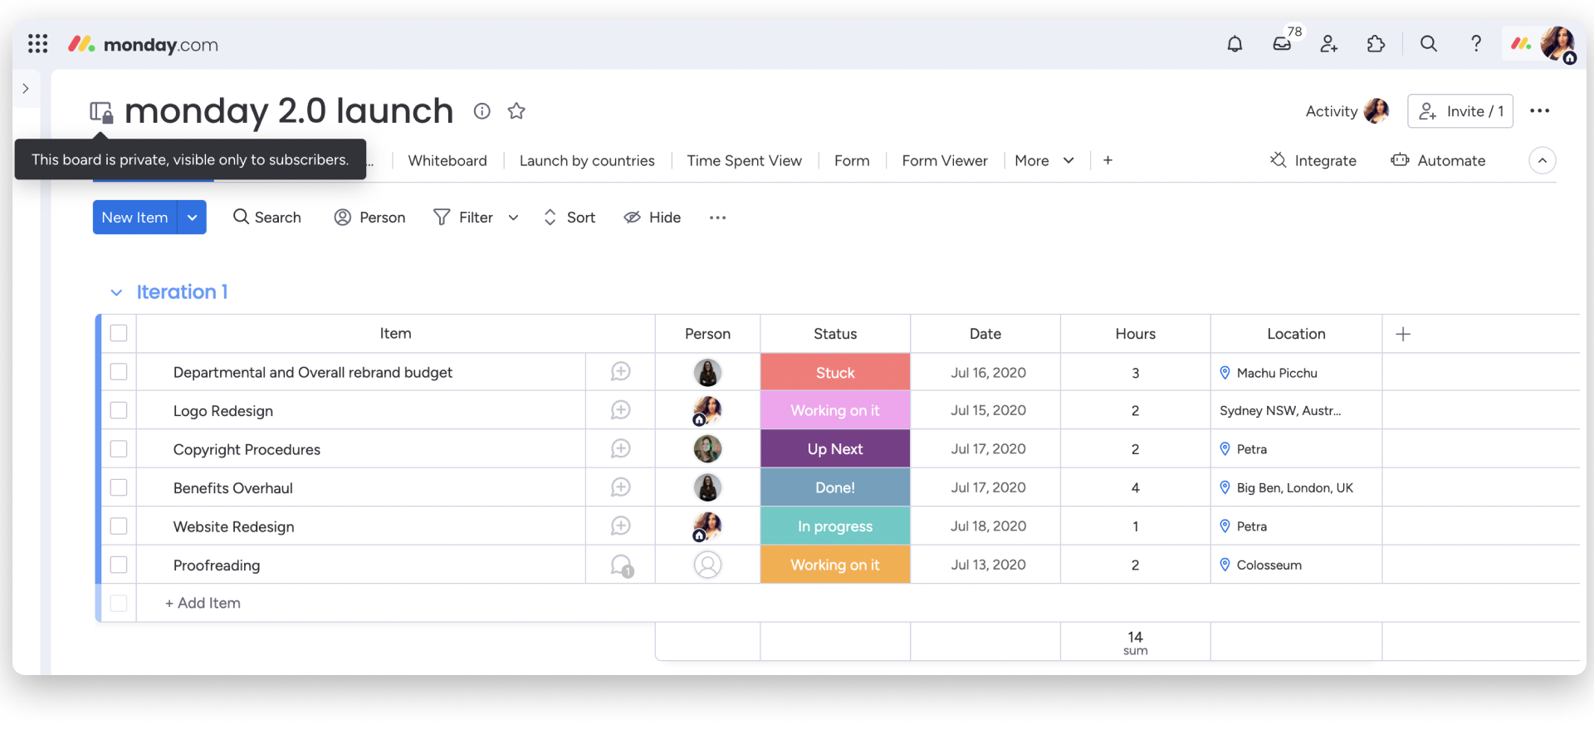The width and height of the screenshot is (1594, 729).
Task: Click the monday.com logo
Action: coord(143,45)
